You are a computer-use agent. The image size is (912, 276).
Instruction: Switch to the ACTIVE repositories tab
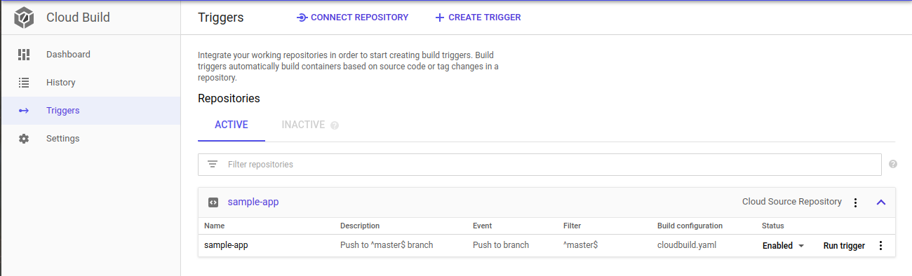(232, 125)
